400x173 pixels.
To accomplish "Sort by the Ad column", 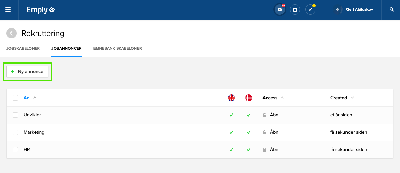I will 27,98.
